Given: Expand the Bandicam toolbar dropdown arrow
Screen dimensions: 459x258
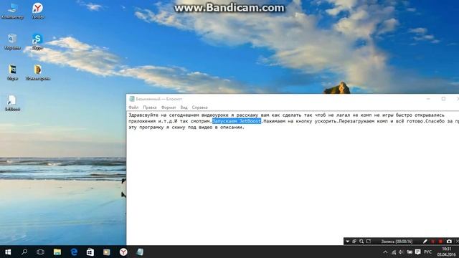Looking at the screenshot, I should coord(347,242).
